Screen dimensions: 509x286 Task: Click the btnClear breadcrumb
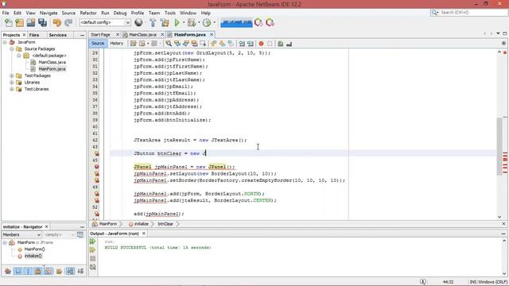[x=165, y=224]
